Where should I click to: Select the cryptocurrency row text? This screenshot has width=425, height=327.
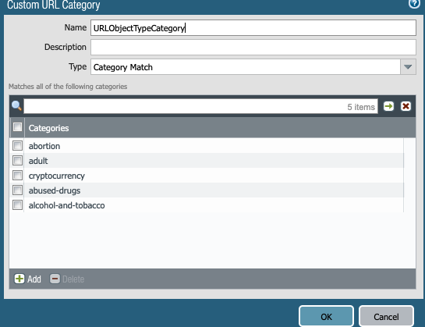(x=57, y=176)
